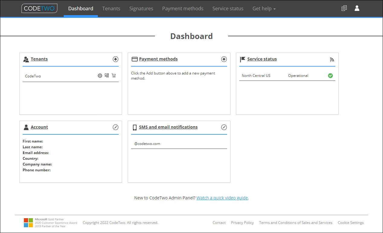Click the Last name label
The width and height of the screenshot is (383, 233).
click(33, 147)
